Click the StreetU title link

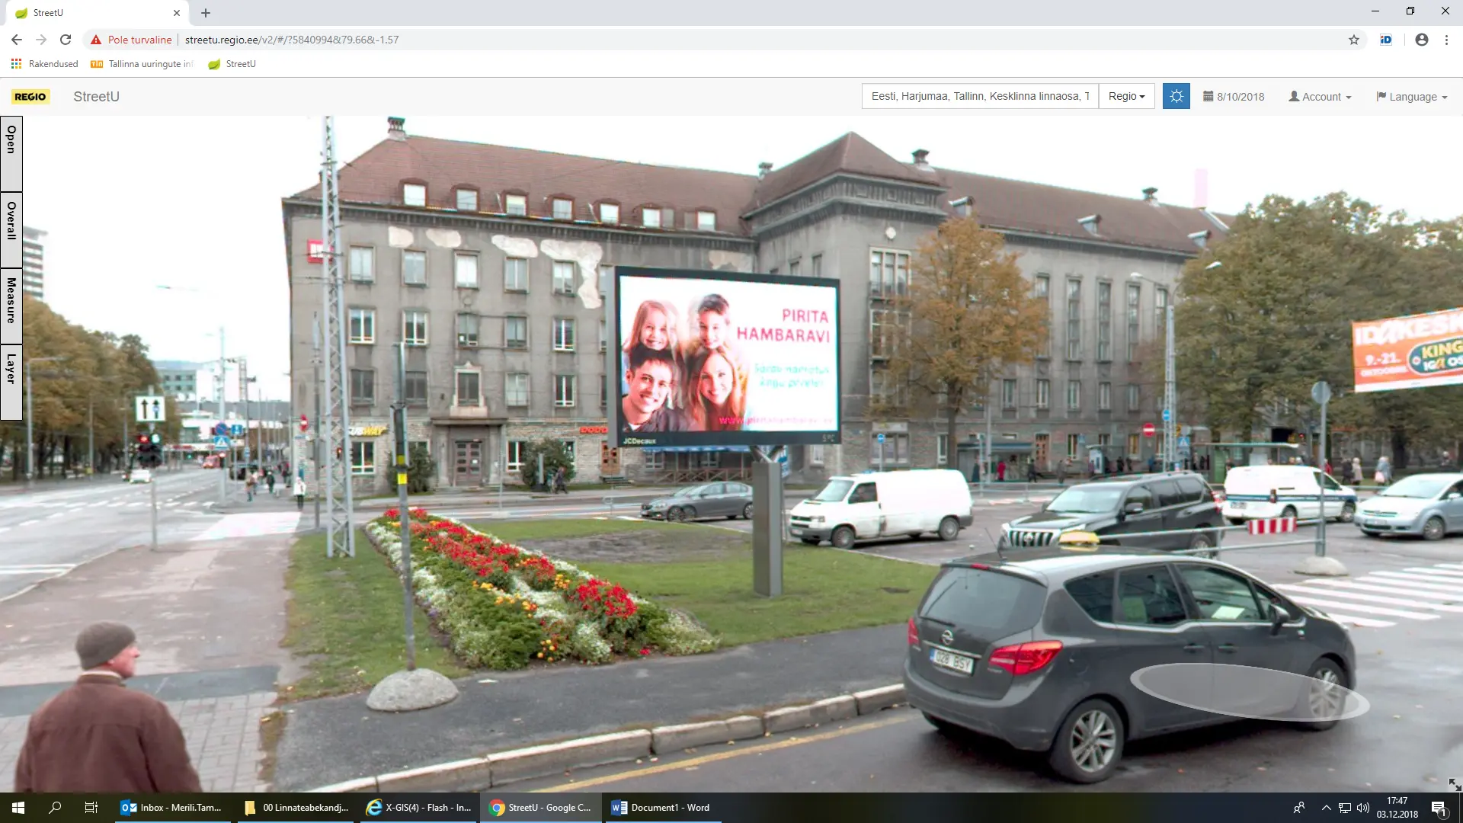pos(96,97)
